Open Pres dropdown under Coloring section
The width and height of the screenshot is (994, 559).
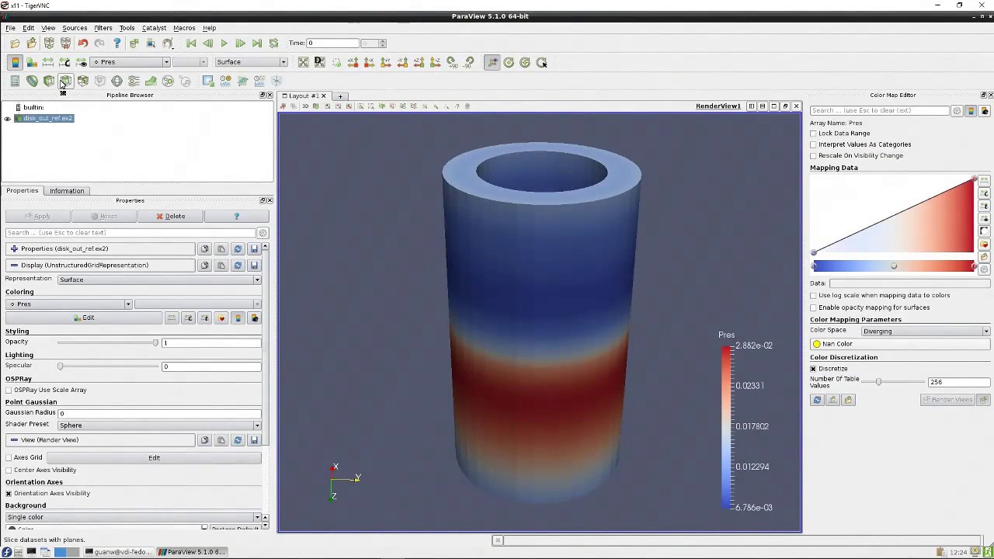68,304
